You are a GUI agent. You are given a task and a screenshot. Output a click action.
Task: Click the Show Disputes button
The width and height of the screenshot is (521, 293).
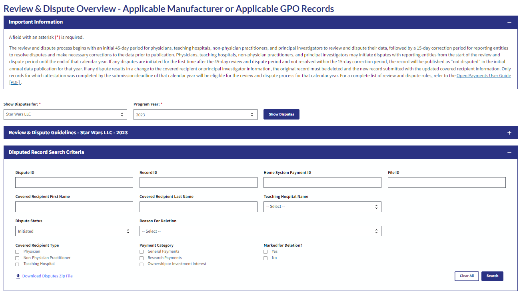tap(281, 114)
